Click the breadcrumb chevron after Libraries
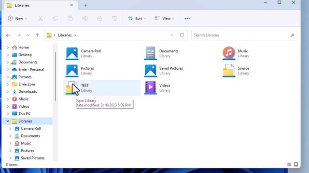Viewport: 309px width, 173px height. pyautogui.click(x=75, y=35)
